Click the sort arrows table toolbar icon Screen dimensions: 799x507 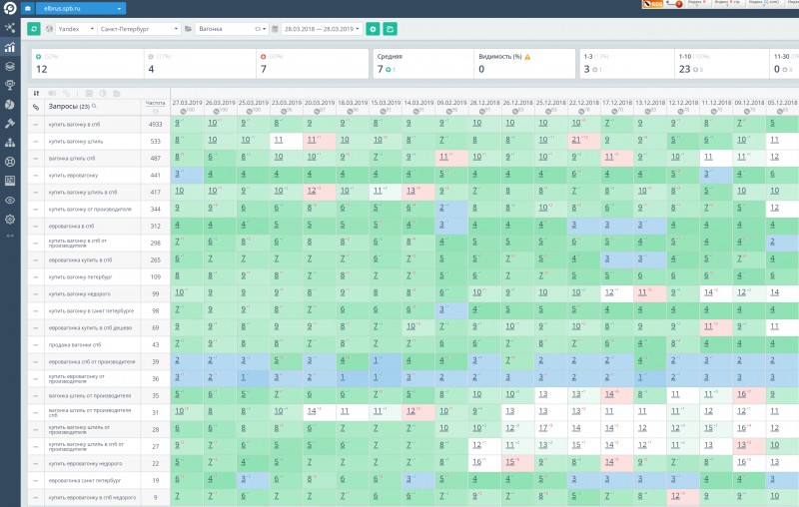point(36,93)
